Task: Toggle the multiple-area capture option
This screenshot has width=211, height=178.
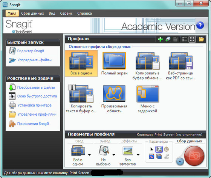Action: click(x=159, y=156)
